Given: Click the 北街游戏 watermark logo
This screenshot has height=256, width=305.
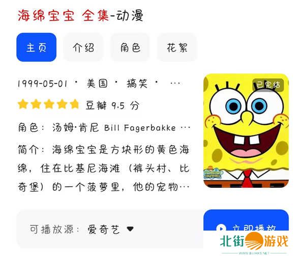Looking at the screenshot, I should pos(254,241).
